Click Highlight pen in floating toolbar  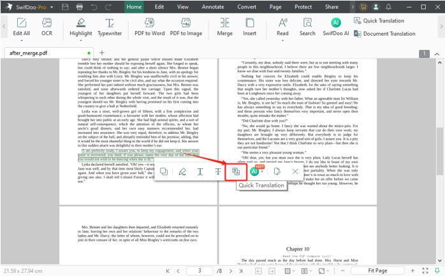click(182, 171)
